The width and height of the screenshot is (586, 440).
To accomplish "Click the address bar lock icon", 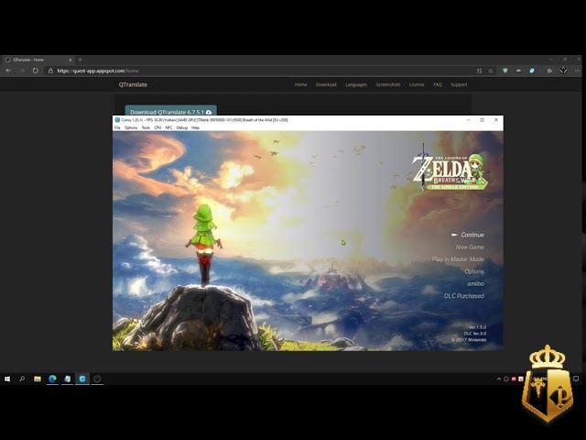I will pos(50,71).
